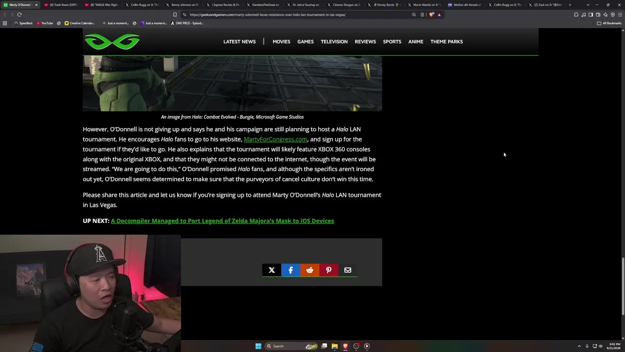Open the All Bookmarks folder
625x352 pixels.
click(x=609, y=23)
